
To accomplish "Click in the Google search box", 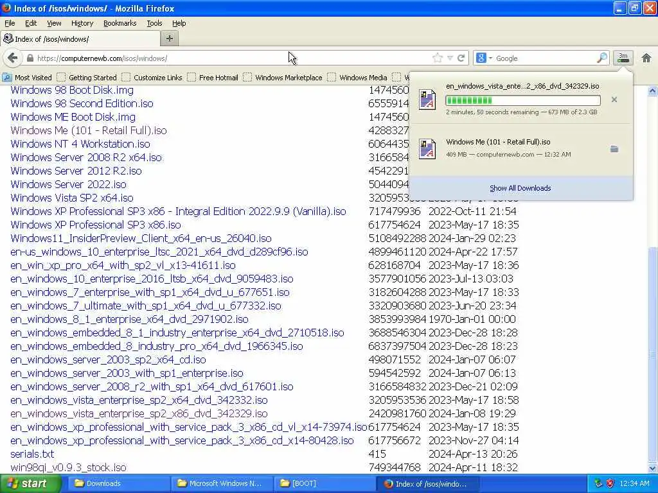I will coord(544,58).
